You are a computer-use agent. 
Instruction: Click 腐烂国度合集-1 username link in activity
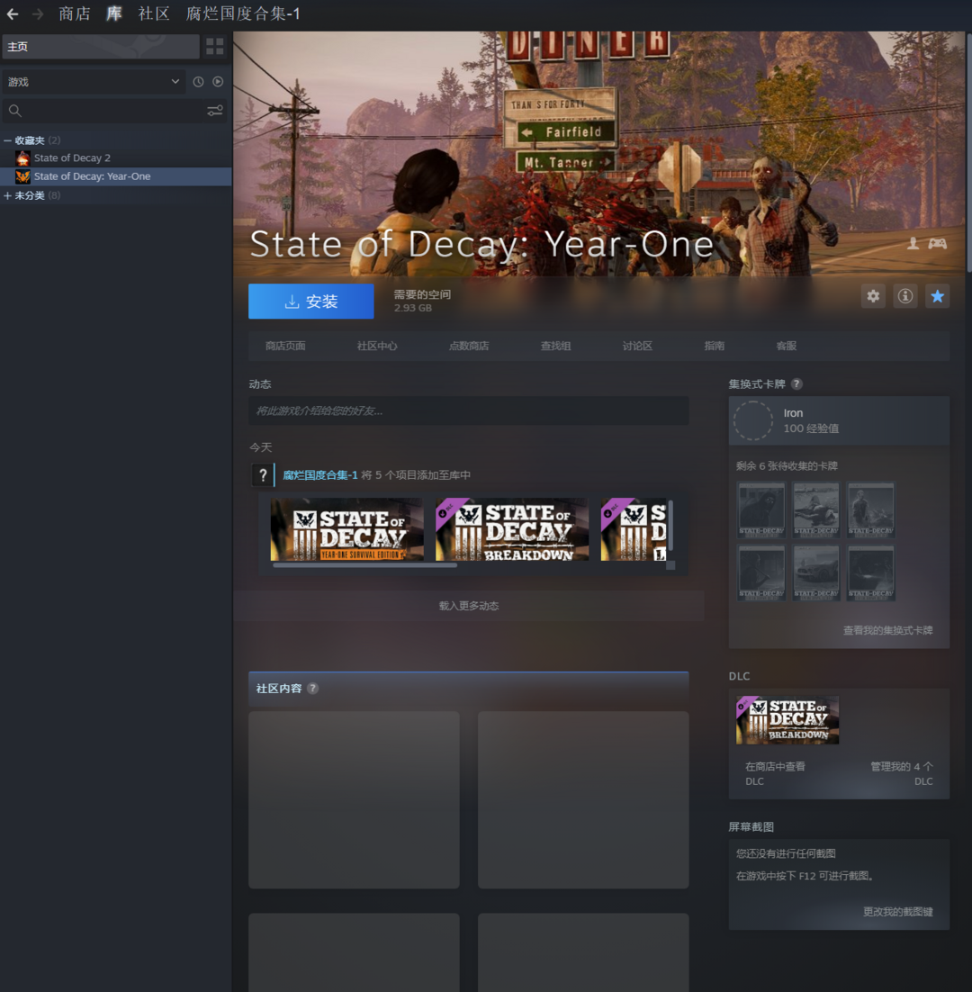pyautogui.click(x=320, y=475)
